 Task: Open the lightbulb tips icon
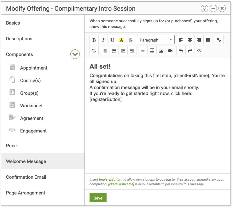[204, 8]
